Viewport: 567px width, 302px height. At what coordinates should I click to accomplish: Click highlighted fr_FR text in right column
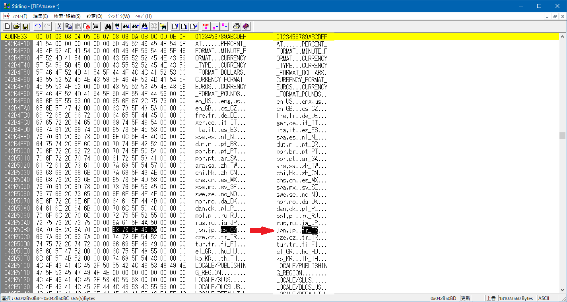pyautogui.click(x=310, y=230)
